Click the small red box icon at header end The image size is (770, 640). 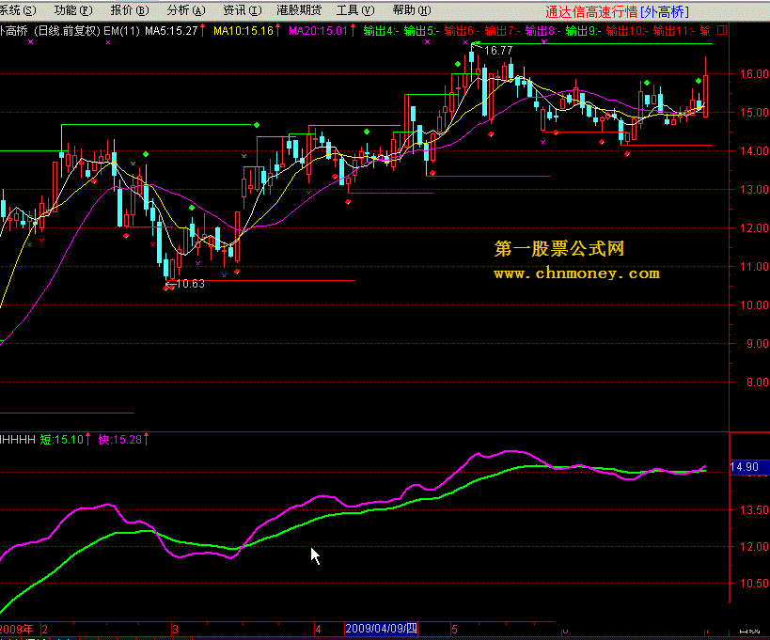[722, 30]
